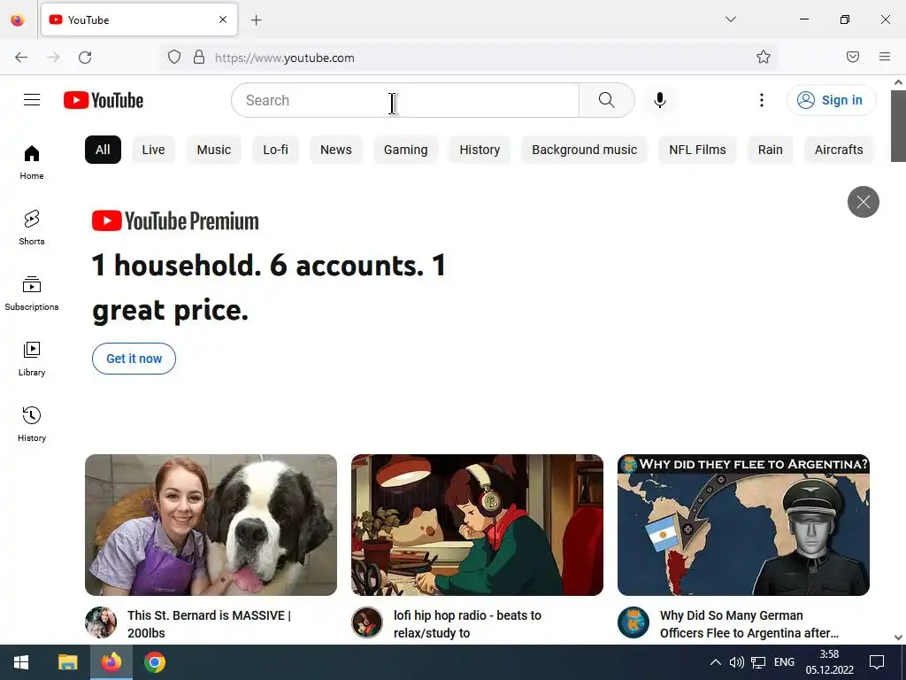Select the Live filter chip

click(154, 150)
